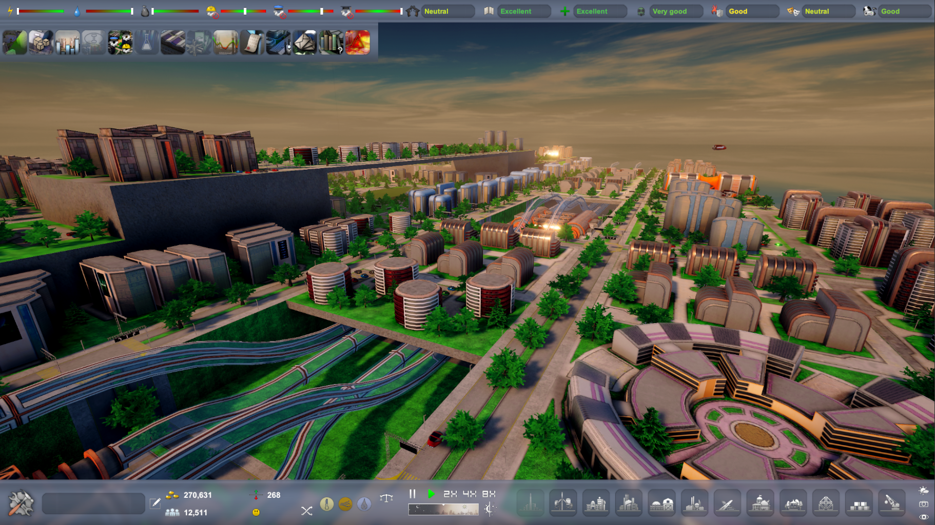Open the parks gazebo build category
This screenshot has height=525, width=935.
793,503
